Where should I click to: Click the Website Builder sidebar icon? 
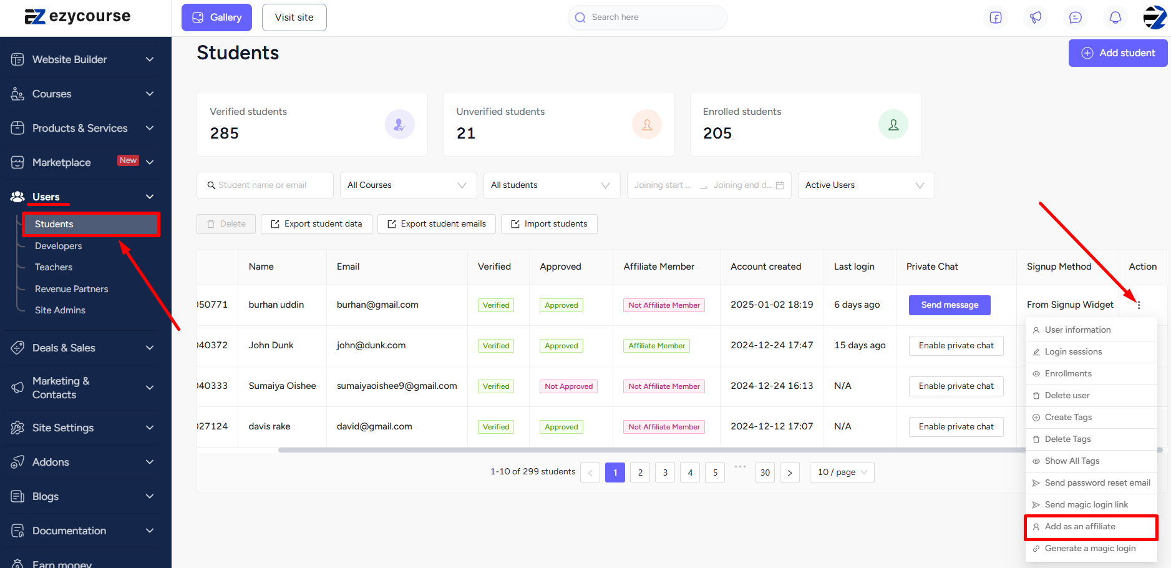pyautogui.click(x=17, y=59)
